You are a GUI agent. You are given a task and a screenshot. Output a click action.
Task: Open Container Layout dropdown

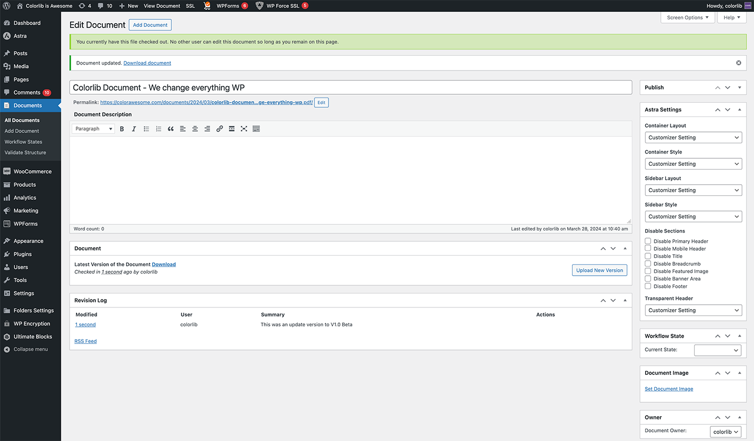(x=693, y=137)
